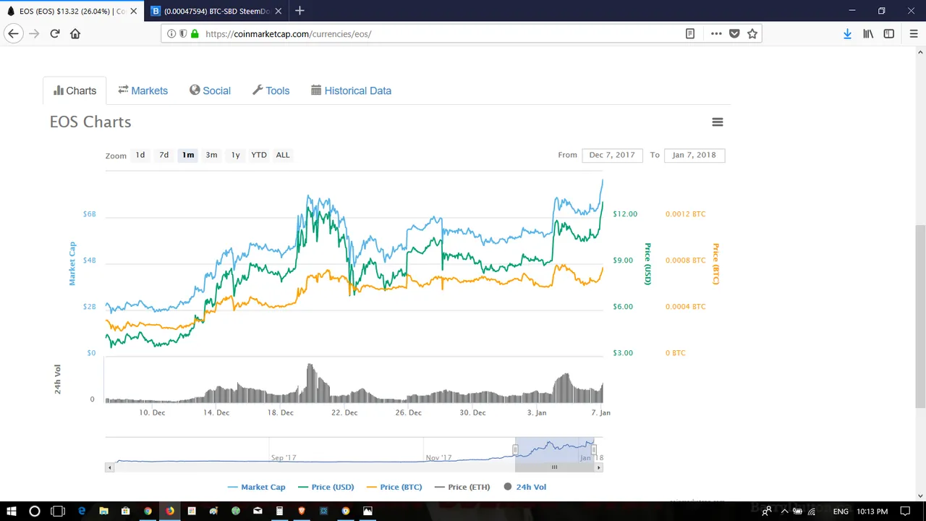Open the Charts tab
The width and height of the screenshot is (926, 521).
coord(75,90)
